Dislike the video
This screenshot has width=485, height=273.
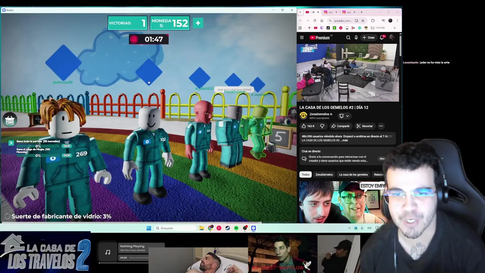pyautogui.click(x=322, y=126)
